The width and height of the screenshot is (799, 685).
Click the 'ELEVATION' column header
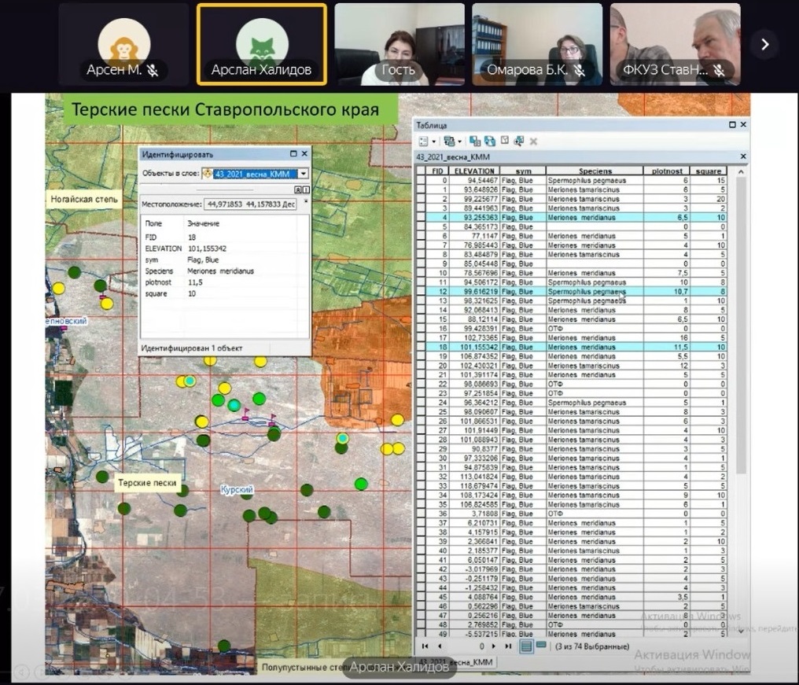(474, 171)
